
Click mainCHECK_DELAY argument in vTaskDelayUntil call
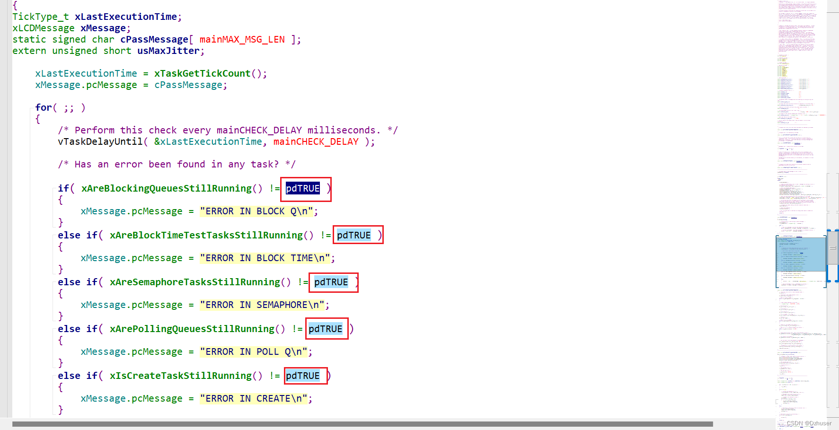pos(316,141)
